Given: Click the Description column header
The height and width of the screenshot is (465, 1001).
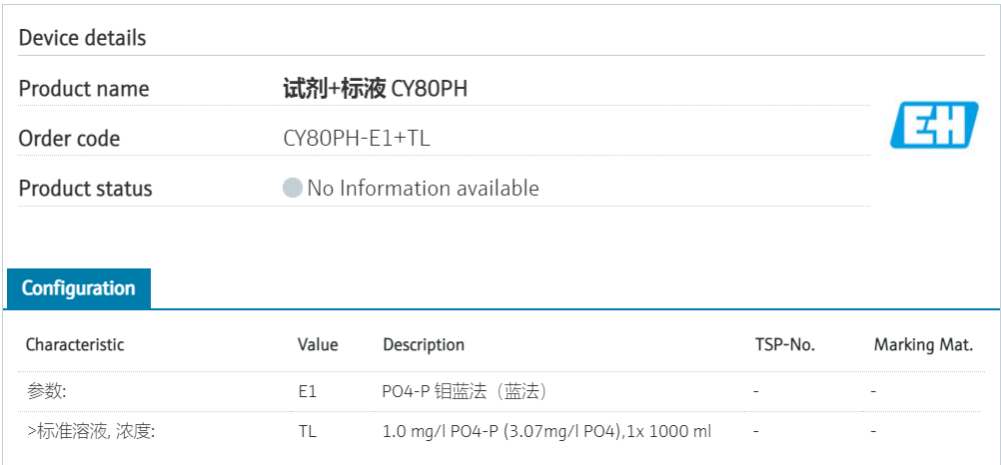Looking at the screenshot, I should (x=424, y=344).
